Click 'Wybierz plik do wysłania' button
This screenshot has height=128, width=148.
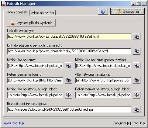[31, 23]
